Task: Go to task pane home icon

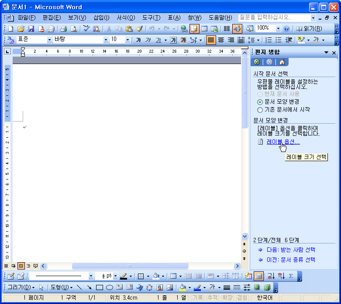Action: point(282,62)
